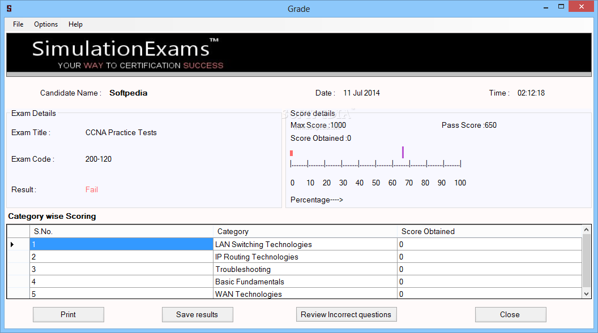
Task: Click score cell for Troubleshooting
Action: [490, 269]
